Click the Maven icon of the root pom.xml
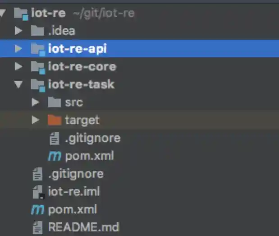This screenshot has height=236, width=279. 37,209
